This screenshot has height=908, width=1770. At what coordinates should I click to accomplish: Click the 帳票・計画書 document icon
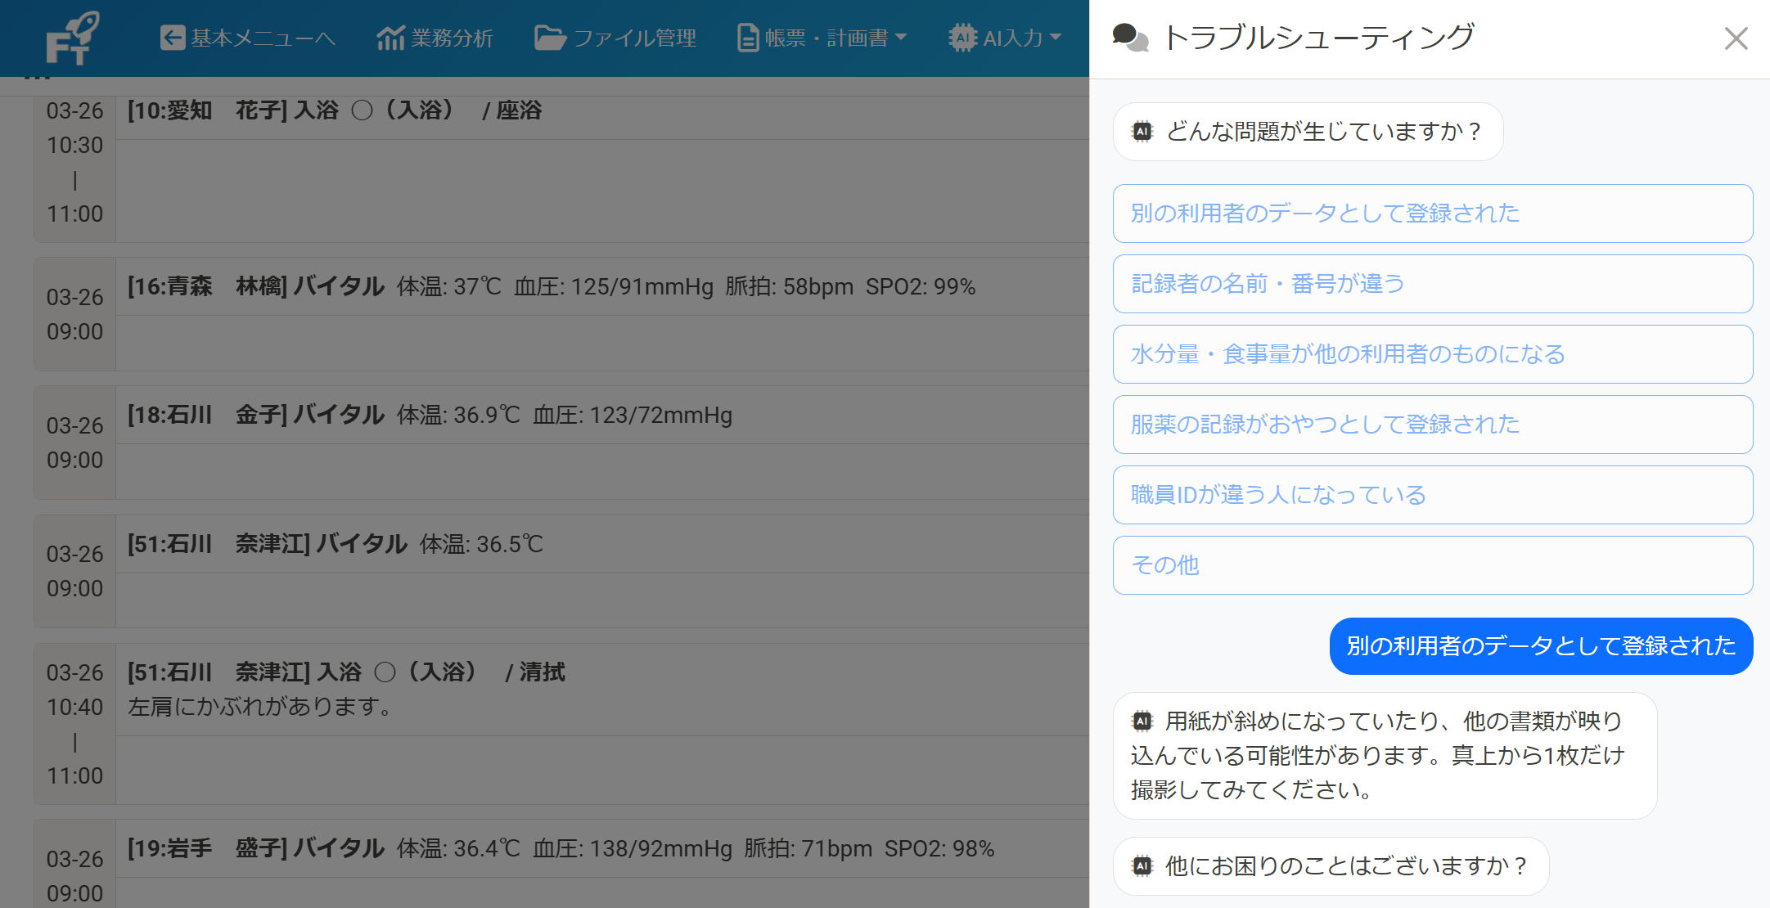747,36
